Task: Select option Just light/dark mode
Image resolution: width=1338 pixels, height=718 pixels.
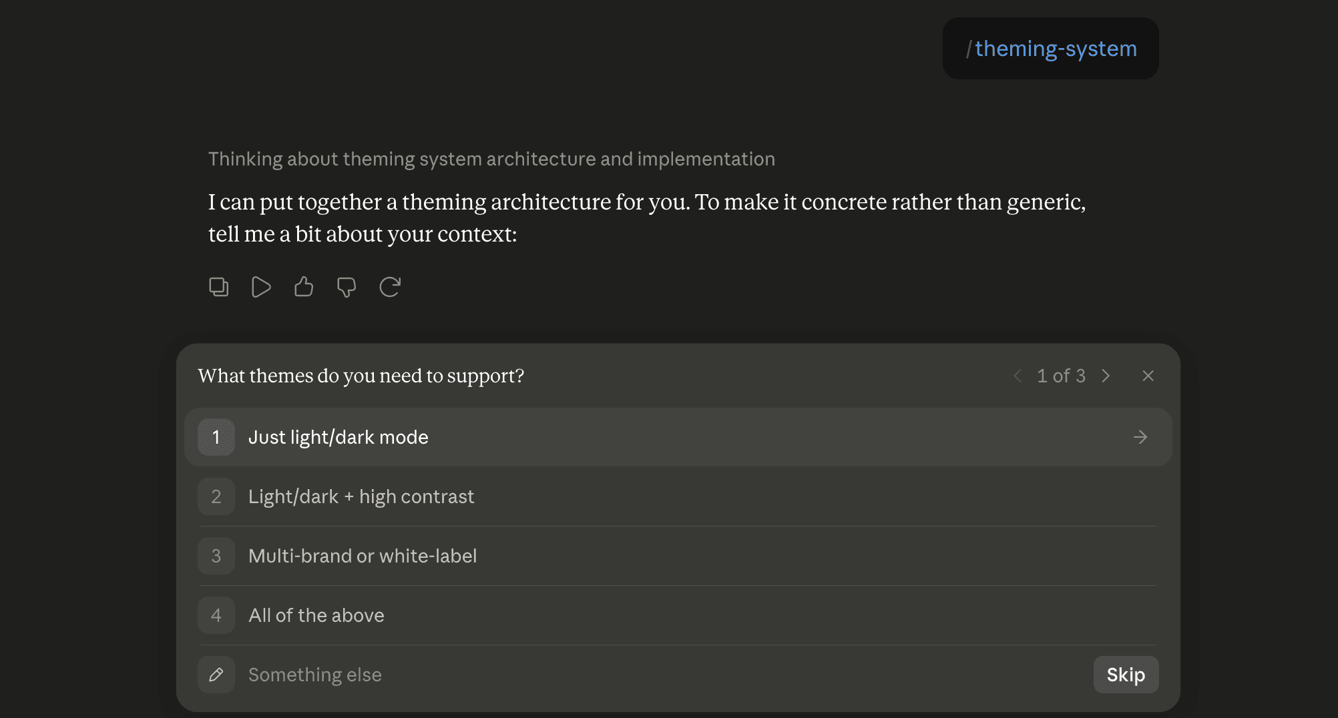Action: [678, 437]
